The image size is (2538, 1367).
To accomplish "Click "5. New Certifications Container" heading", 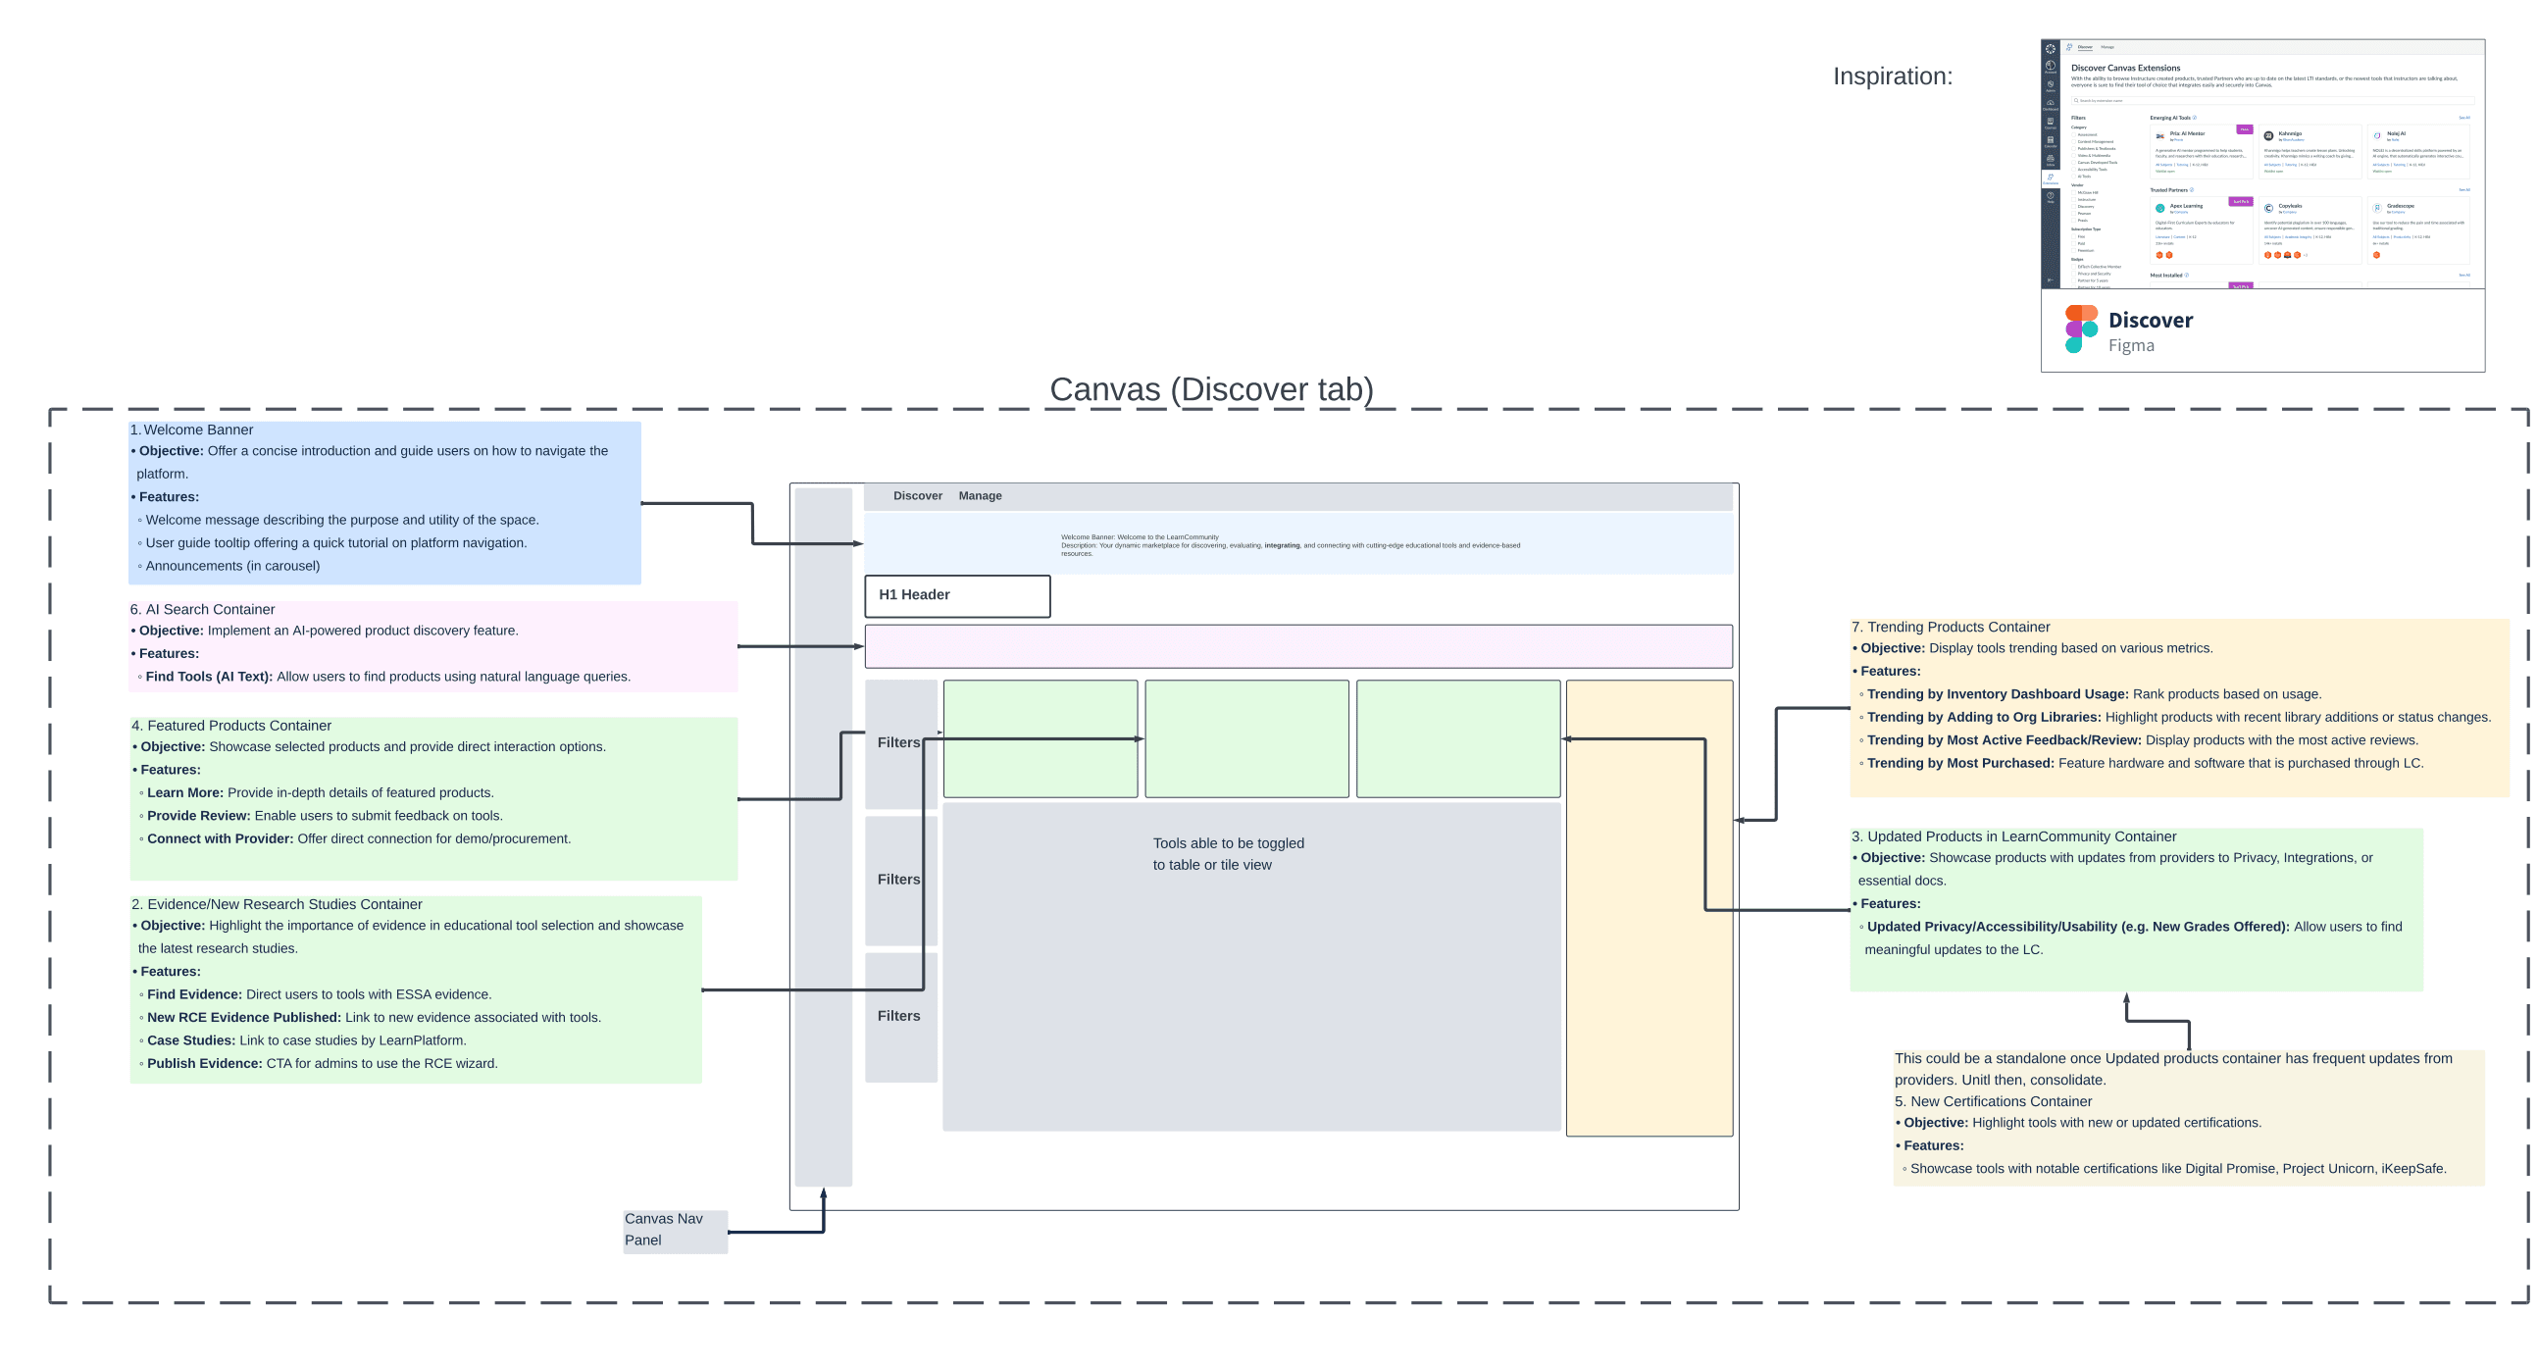I will 1992,1102.
